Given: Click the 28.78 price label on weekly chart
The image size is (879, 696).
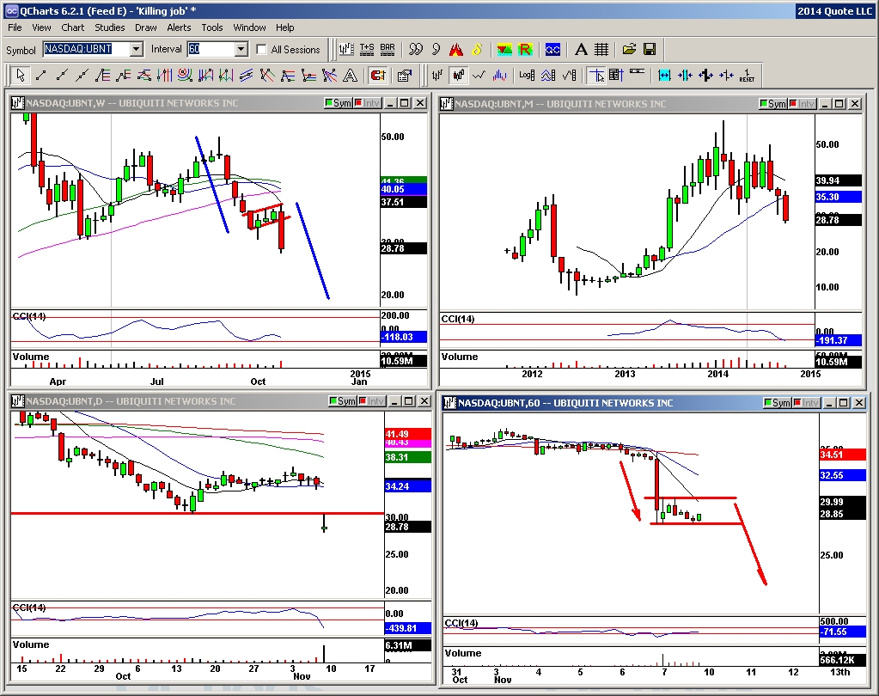Looking at the screenshot, I should pos(403,248).
